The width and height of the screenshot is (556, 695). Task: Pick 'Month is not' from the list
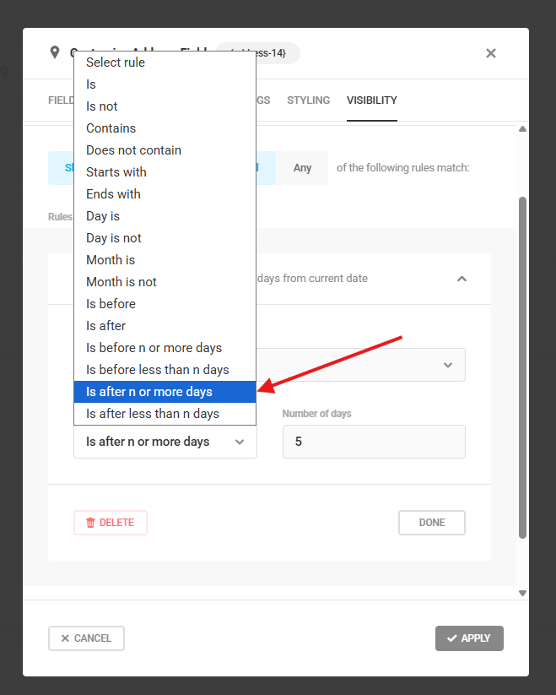(165, 282)
